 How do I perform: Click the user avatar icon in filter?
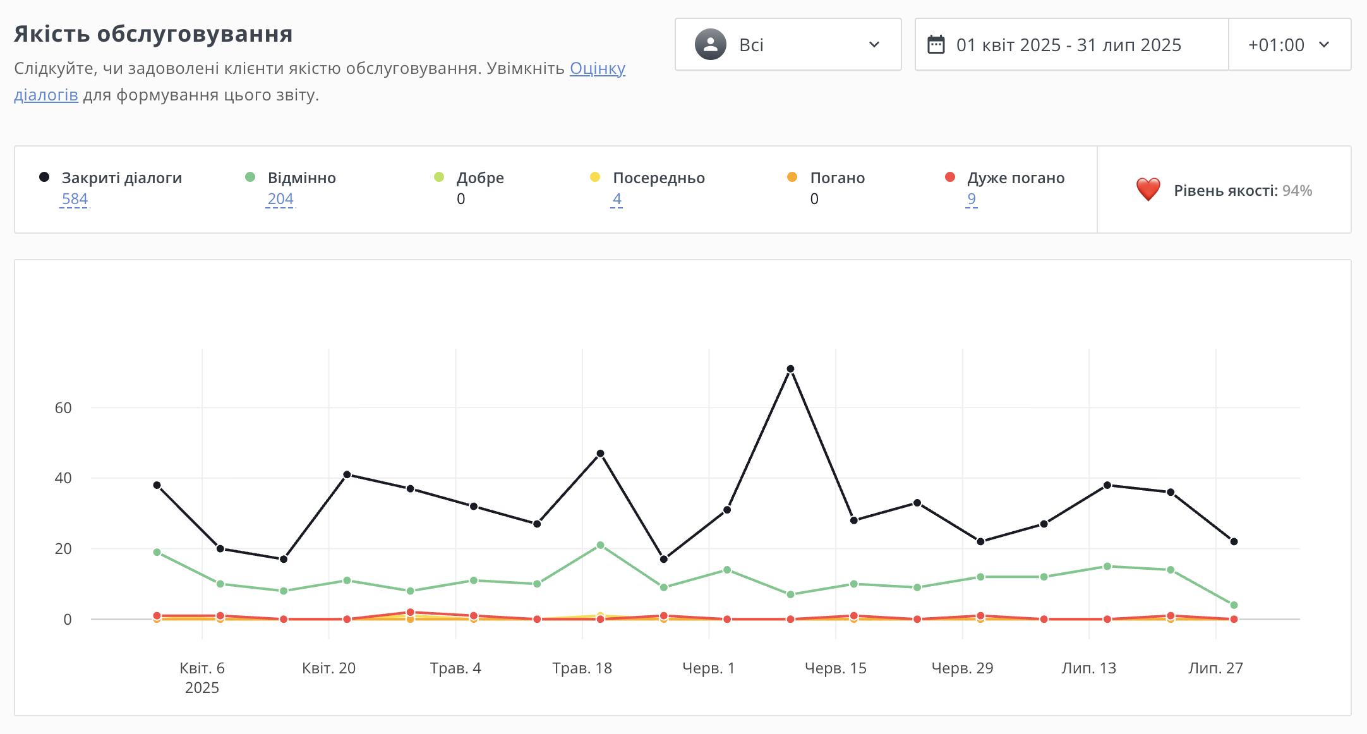pyautogui.click(x=710, y=45)
